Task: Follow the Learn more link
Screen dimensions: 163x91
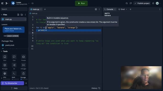Action: click(x=9, y=31)
